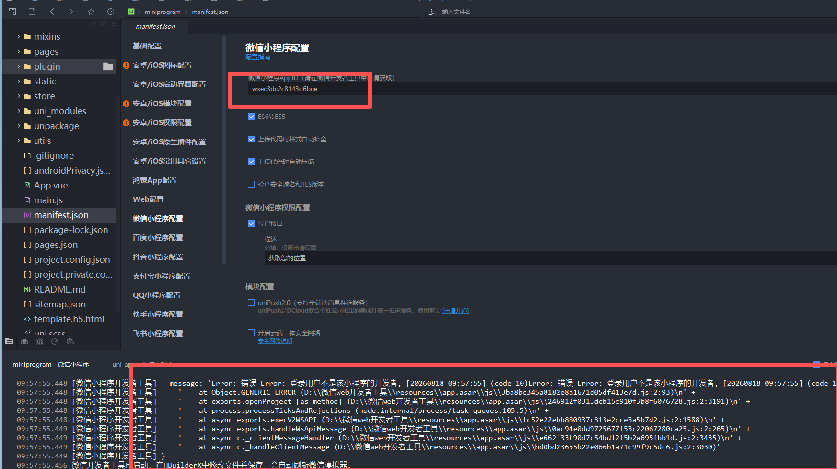Expand the utils folder
The width and height of the screenshot is (837, 469).
19,141
